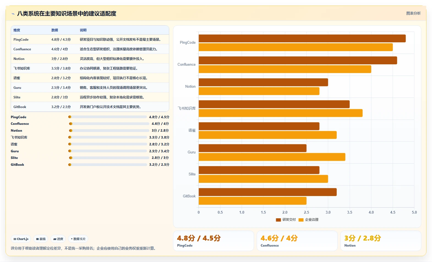Screen dimensions: 432x262
Task: Click the 说明 column header
Action: pos(83,30)
